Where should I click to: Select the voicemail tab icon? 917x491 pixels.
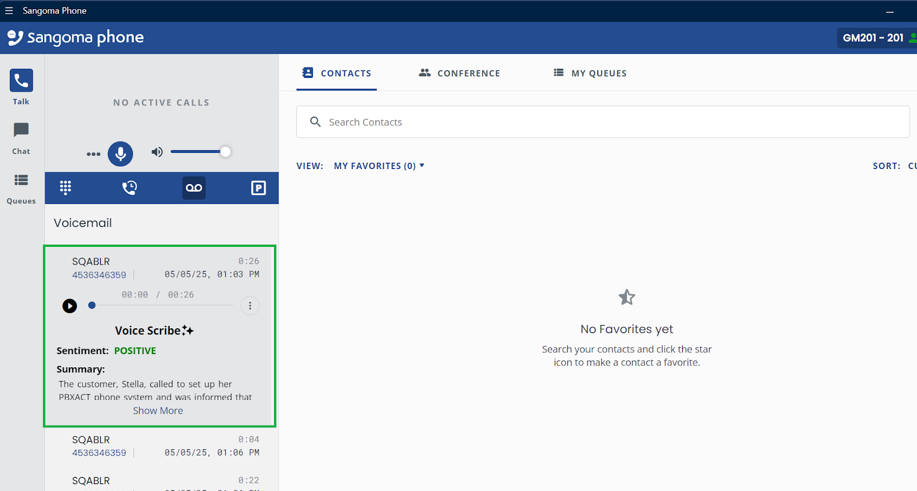pyautogui.click(x=194, y=188)
